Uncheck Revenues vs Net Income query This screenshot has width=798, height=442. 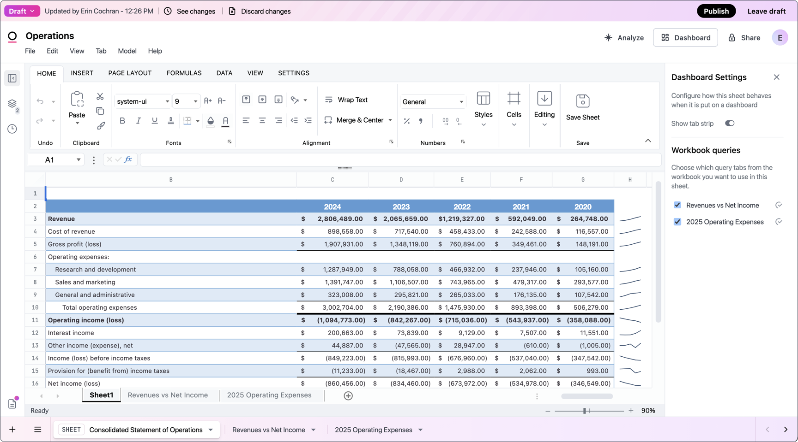tap(677, 205)
